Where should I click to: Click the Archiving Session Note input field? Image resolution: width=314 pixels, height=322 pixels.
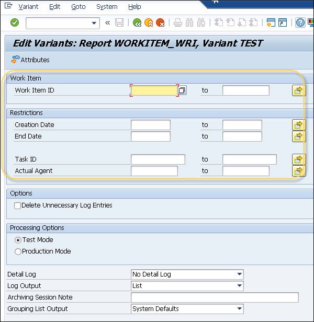(x=215, y=297)
